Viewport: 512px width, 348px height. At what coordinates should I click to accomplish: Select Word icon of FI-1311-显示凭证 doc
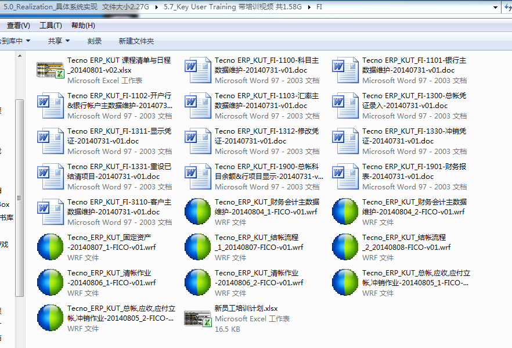[x=51, y=141]
